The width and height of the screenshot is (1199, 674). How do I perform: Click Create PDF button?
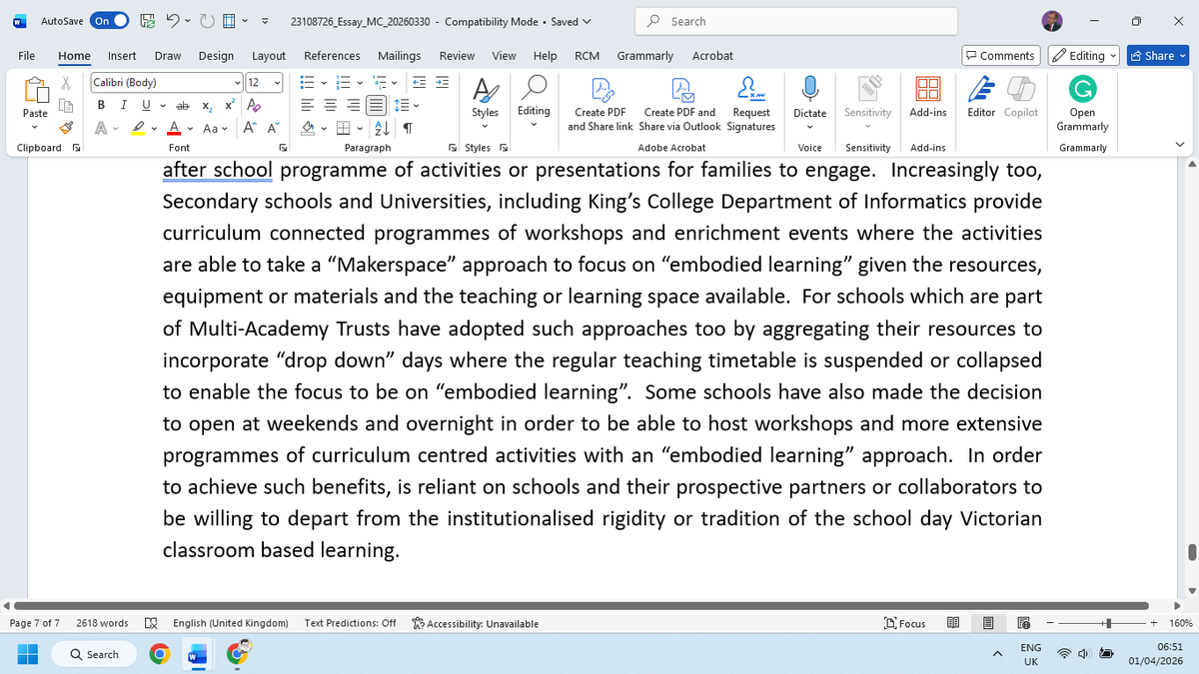point(599,103)
